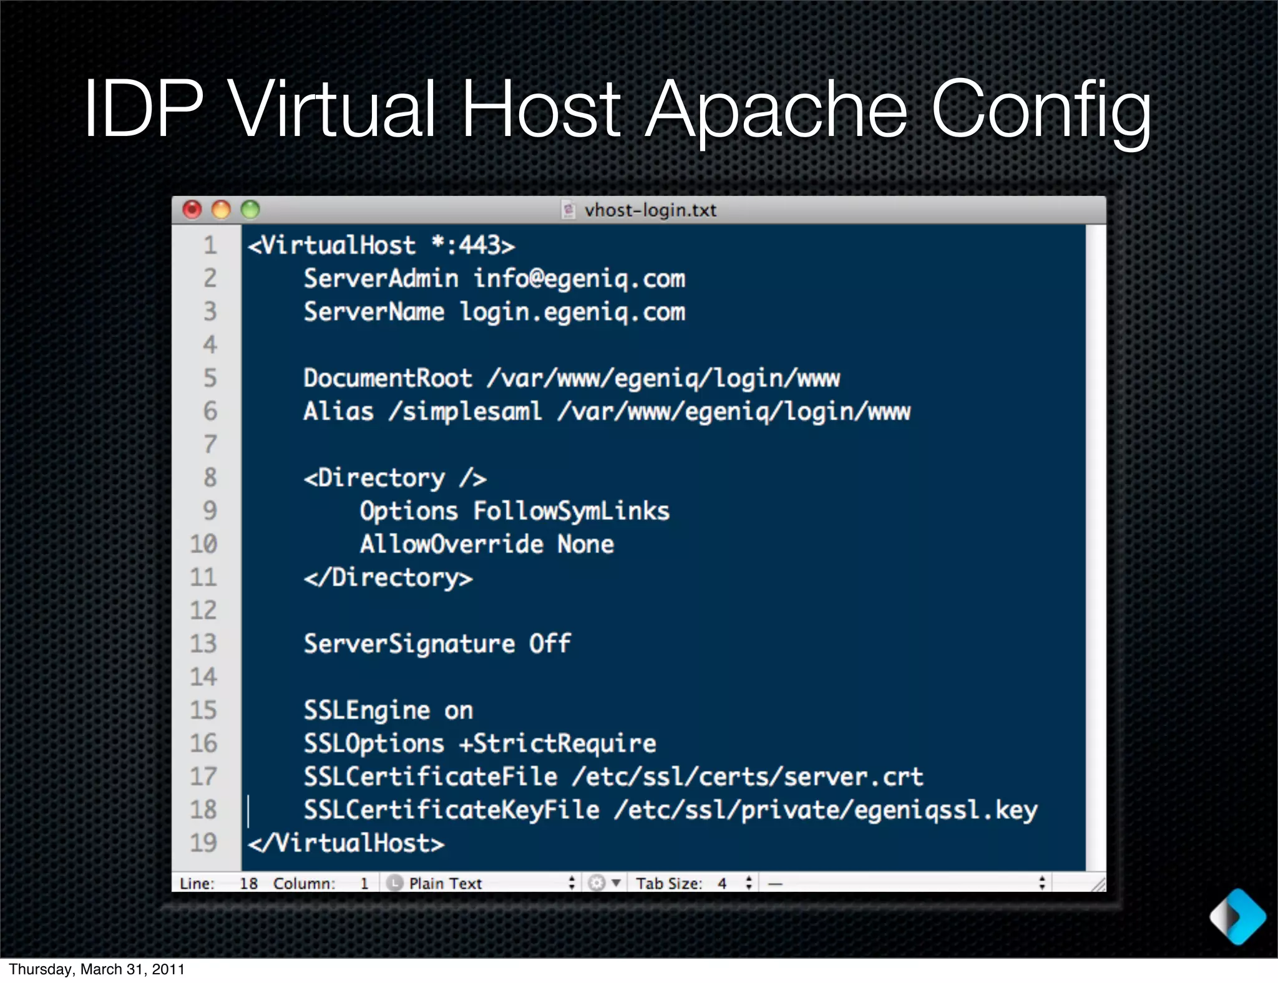1278x983 pixels.
Task: Click the 'SSLCertificateFile' line
Action: pyautogui.click(x=613, y=777)
